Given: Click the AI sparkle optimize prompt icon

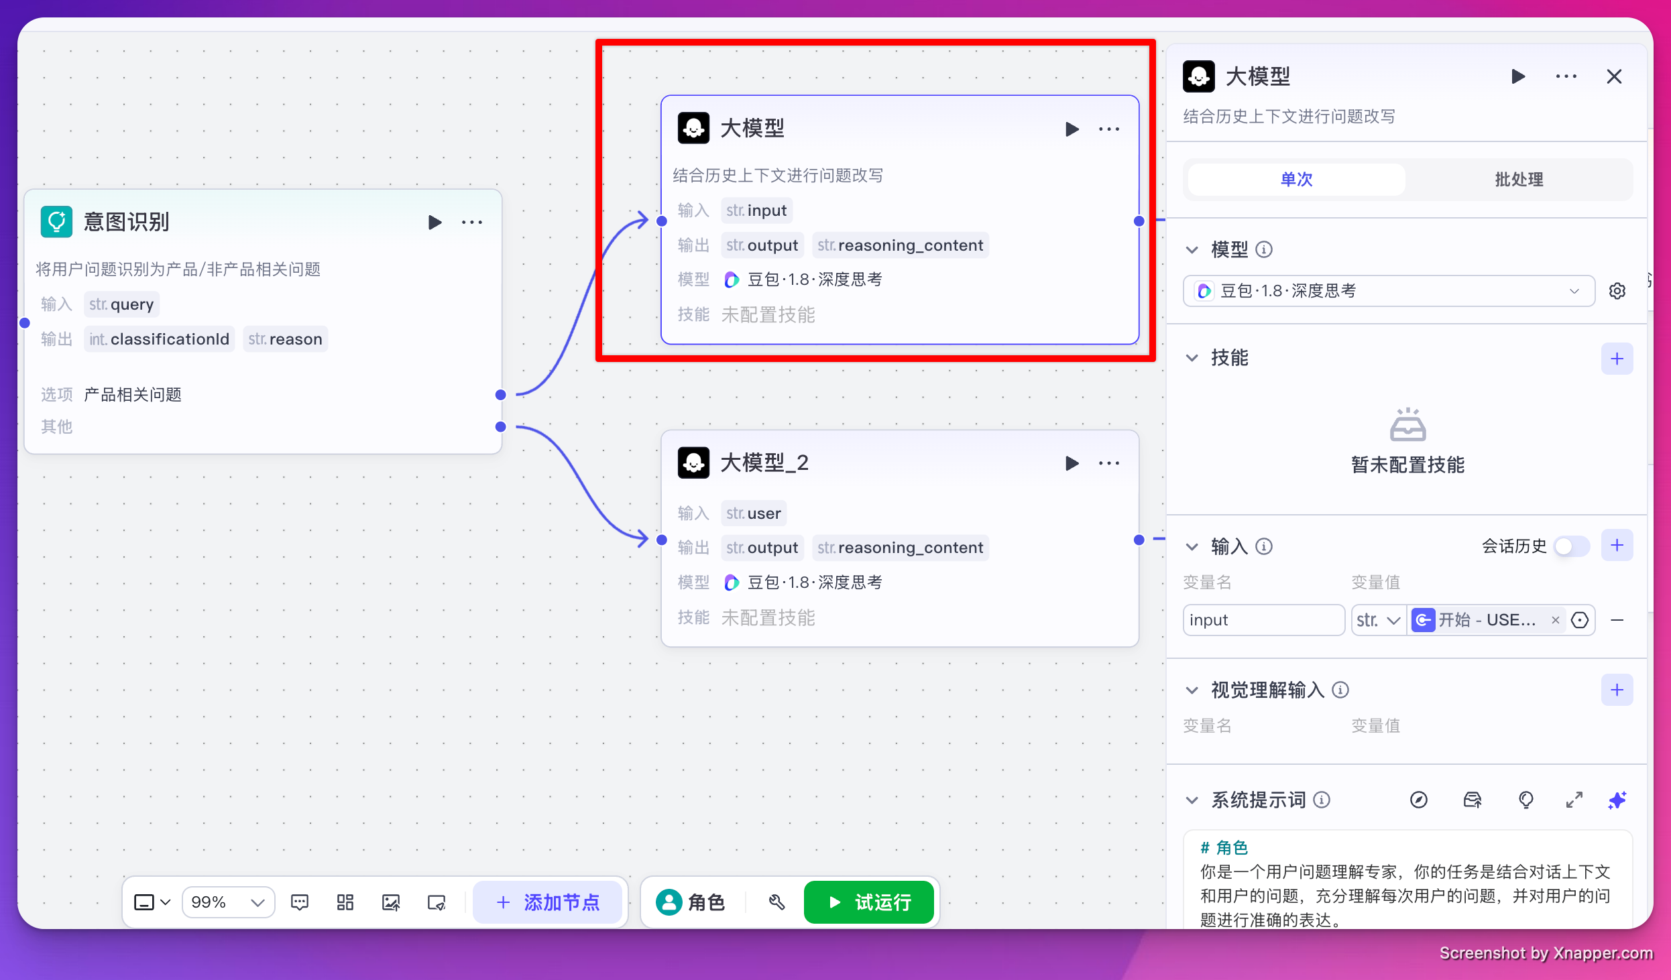Looking at the screenshot, I should (1617, 800).
